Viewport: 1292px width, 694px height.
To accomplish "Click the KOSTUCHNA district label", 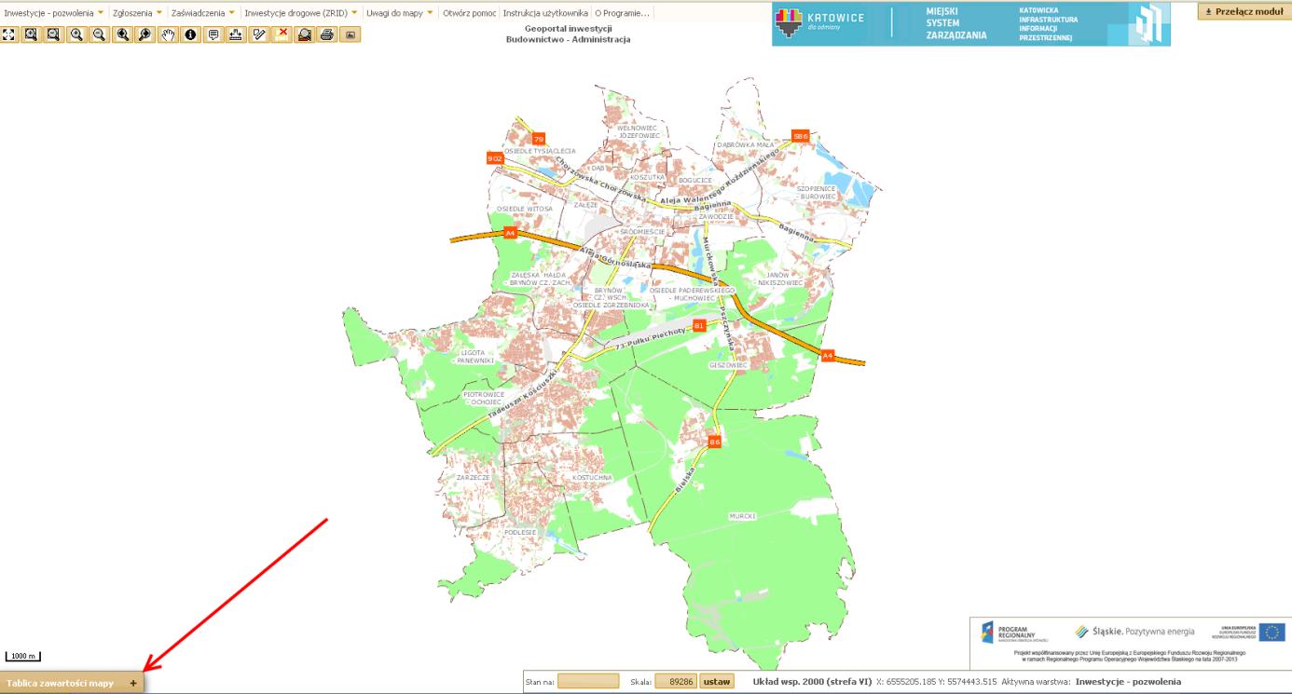I will (x=593, y=477).
